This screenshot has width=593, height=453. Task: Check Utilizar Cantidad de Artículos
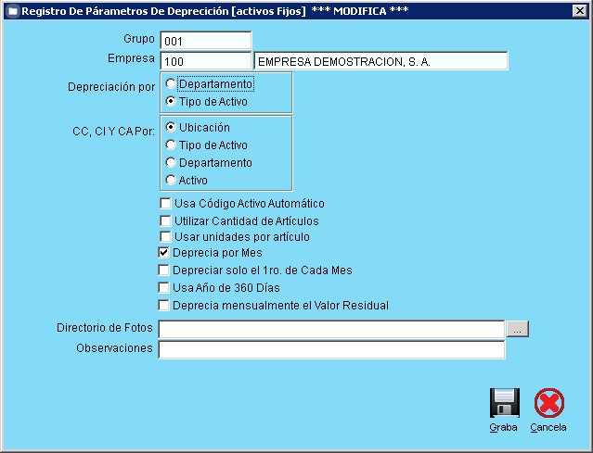click(165, 220)
